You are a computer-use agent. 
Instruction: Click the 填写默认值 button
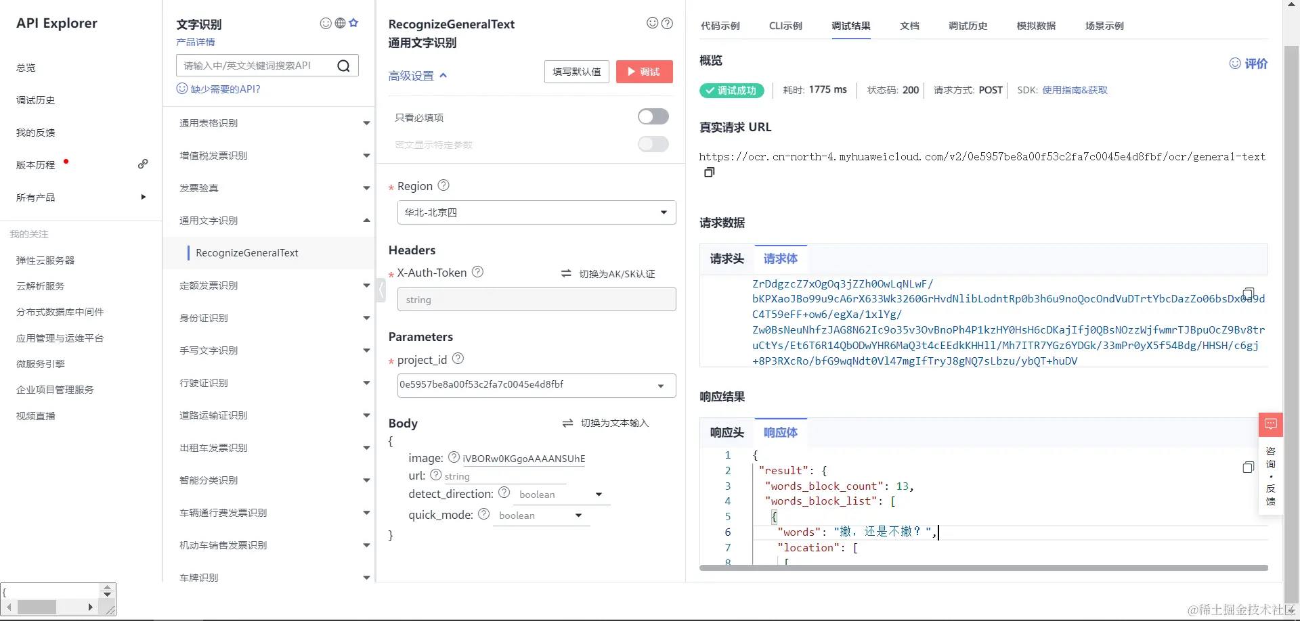coord(577,72)
